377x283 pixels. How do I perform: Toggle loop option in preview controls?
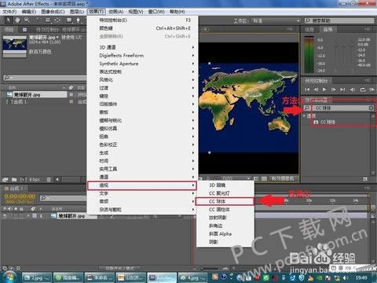click(x=363, y=90)
